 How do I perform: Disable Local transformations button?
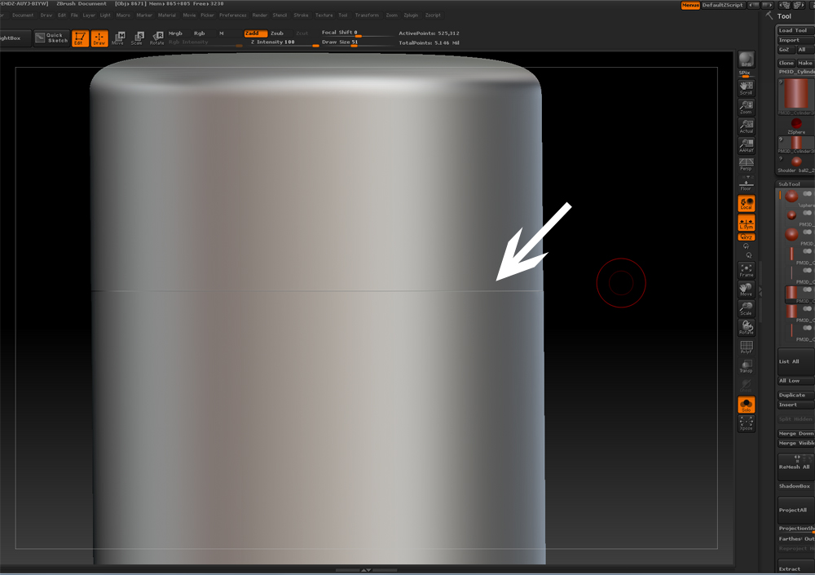[x=747, y=203]
